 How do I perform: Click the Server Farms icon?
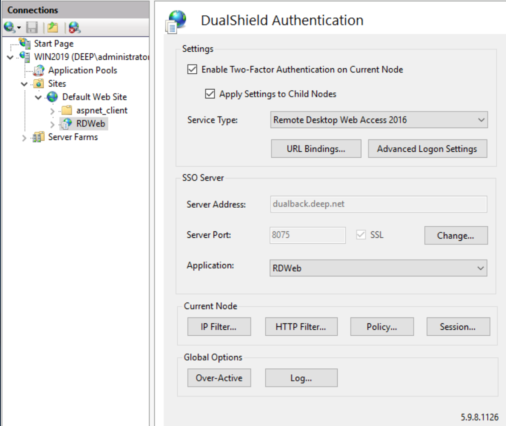[39, 137]
